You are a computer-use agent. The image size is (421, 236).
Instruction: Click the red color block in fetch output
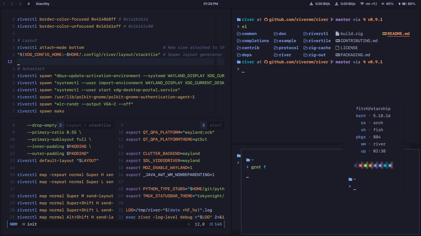coord(360,165)
